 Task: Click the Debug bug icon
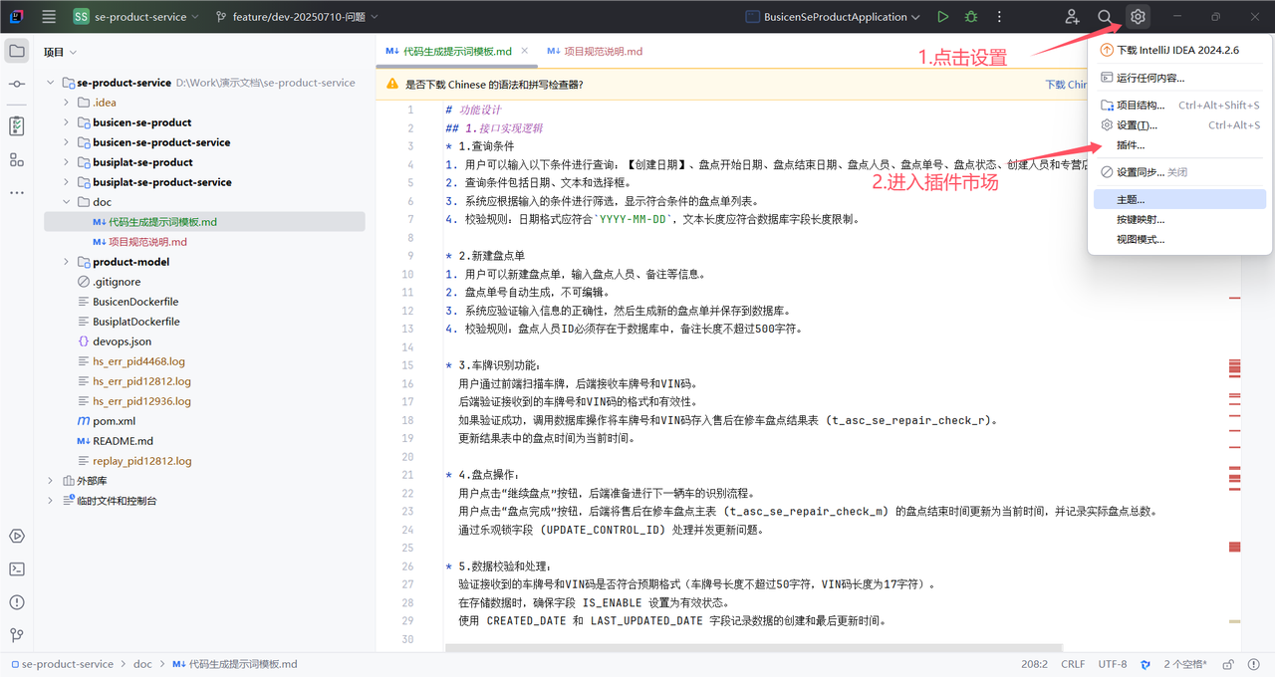971,17
